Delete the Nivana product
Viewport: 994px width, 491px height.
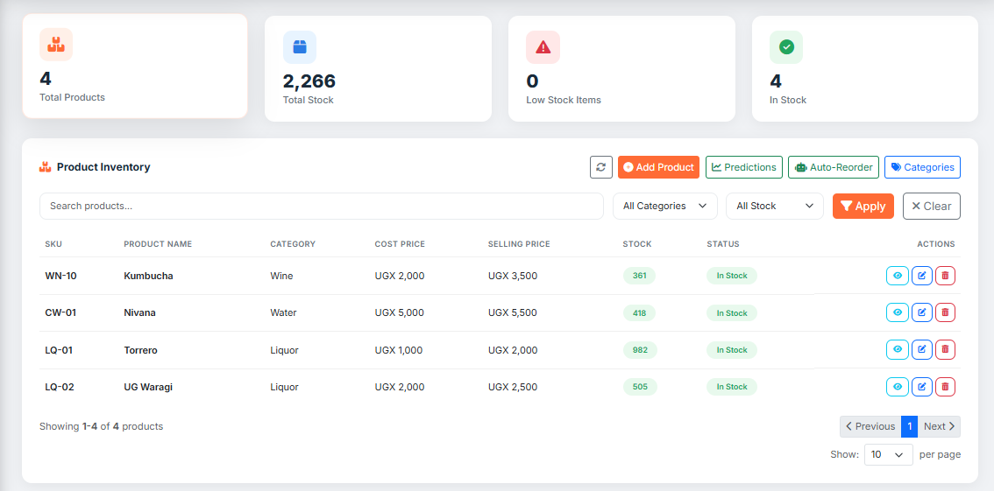pyautogui.click(x=945, y=312)
